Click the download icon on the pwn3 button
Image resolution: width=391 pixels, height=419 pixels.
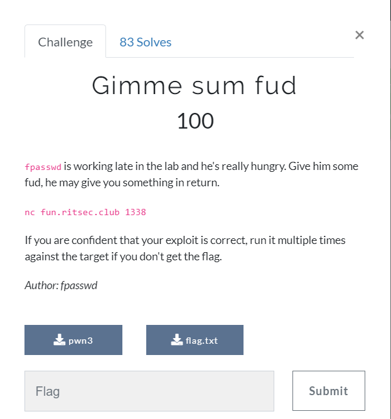[60, 340]
